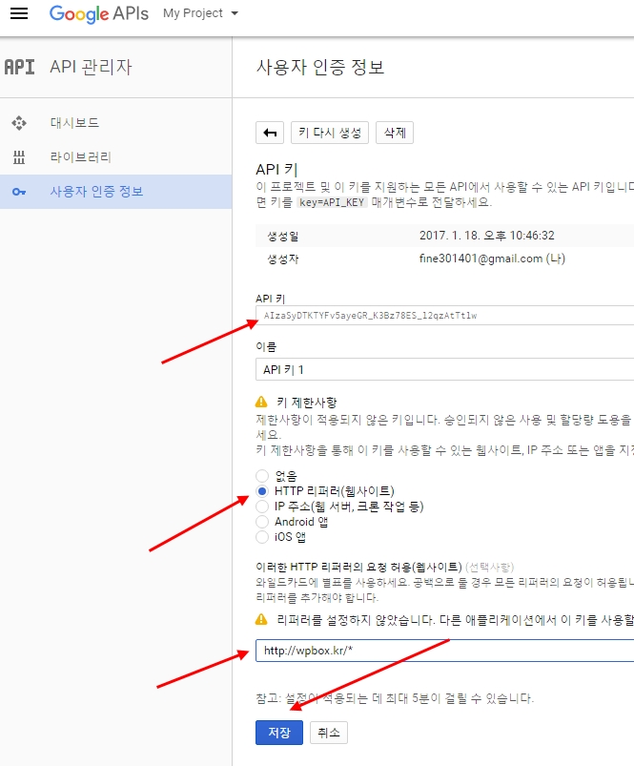The width and height of the screenshot is (634, 766).
Task: Click the key restrictions warning icon
Action: tap(261, 403)
